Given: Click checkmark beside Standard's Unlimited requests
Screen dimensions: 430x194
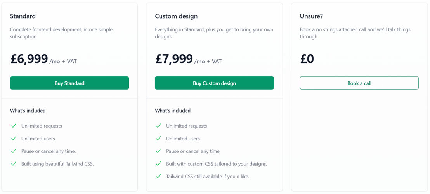Looking at the screenshot, I should (14, 126).
